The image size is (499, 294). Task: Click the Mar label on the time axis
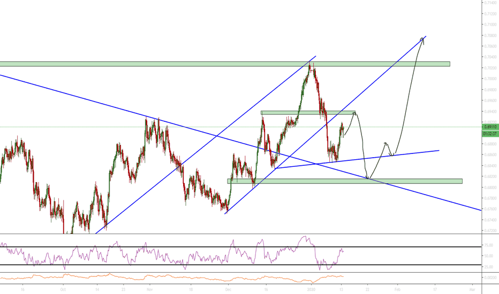point(471,289)
